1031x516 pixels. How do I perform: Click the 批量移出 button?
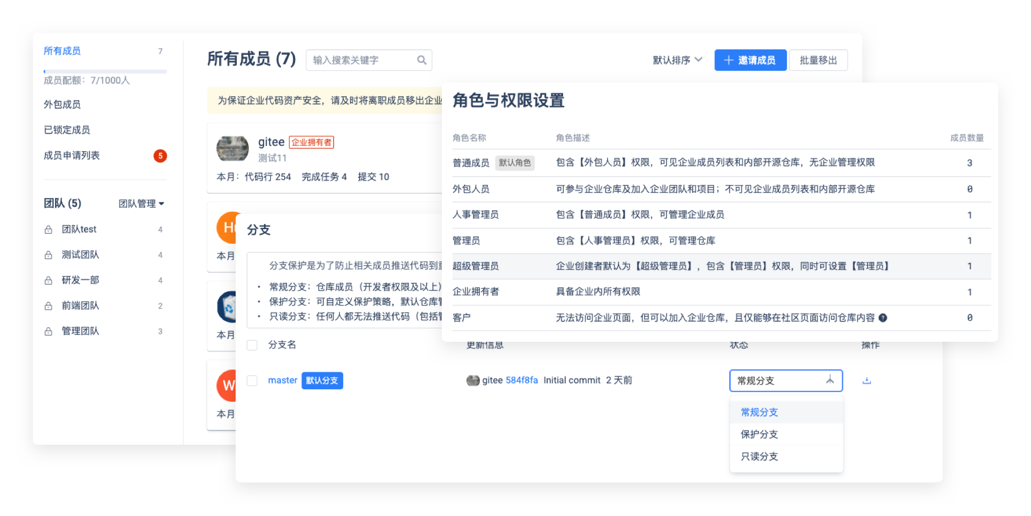[818, 60]
